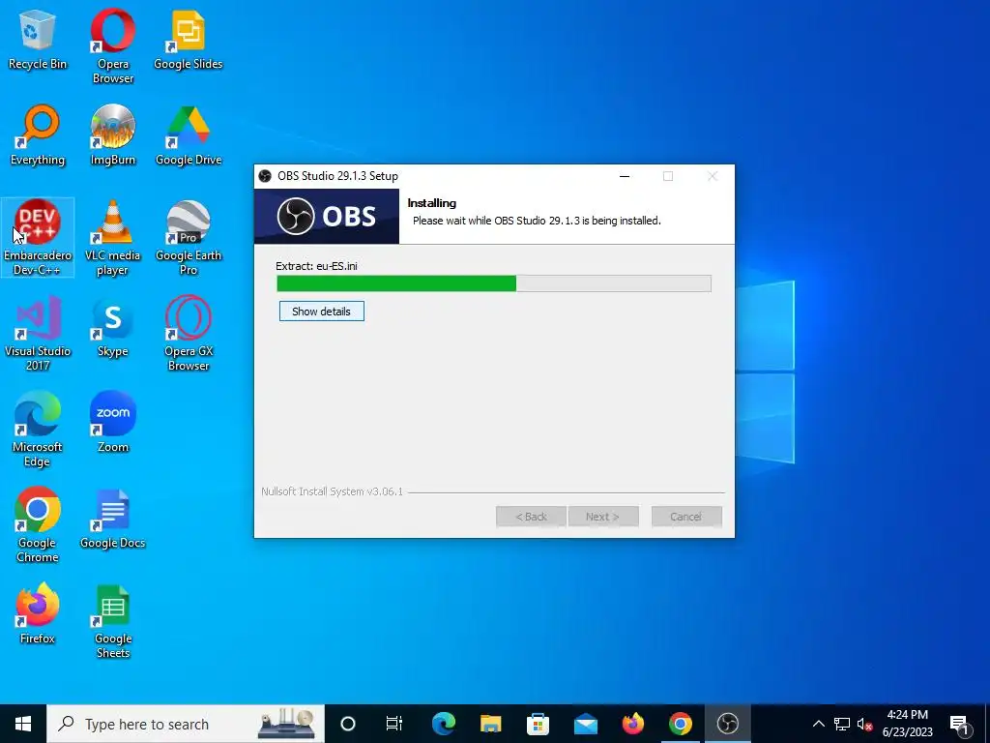
Task: Select the Opera Browser desktop shortcut
Action: click(x=112, y=46)
